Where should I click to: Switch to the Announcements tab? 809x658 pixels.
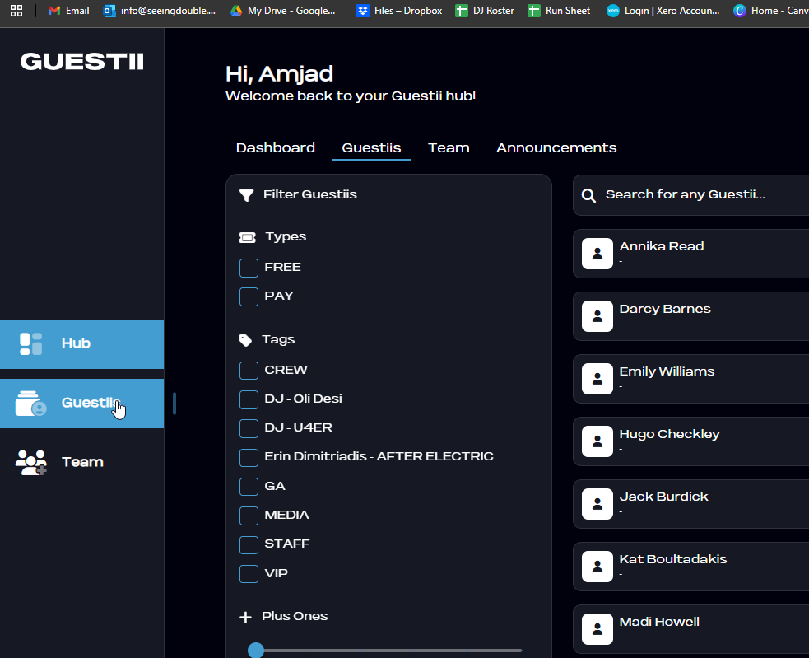pyautogui.click(x=556, y=147)
